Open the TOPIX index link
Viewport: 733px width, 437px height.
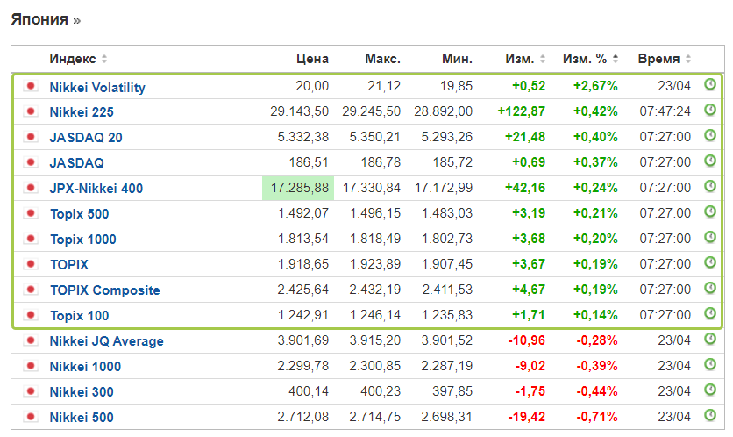[x=69, y=265]
